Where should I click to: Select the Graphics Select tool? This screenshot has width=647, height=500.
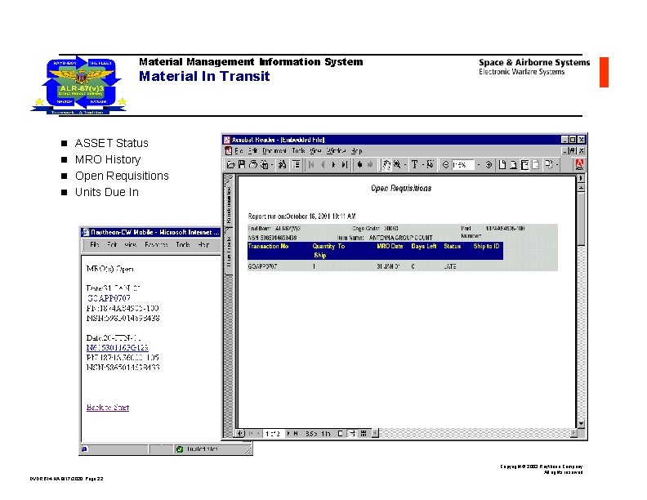point(430,164)
